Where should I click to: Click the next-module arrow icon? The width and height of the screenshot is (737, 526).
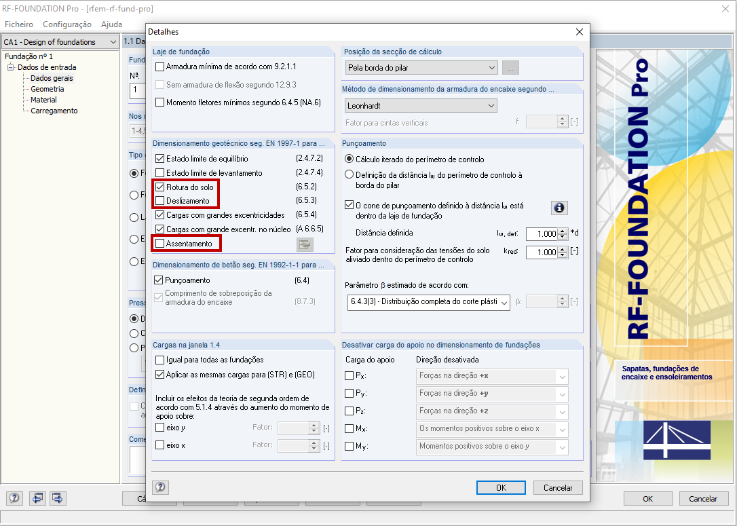pyautogui.click(x=57, y=498)
